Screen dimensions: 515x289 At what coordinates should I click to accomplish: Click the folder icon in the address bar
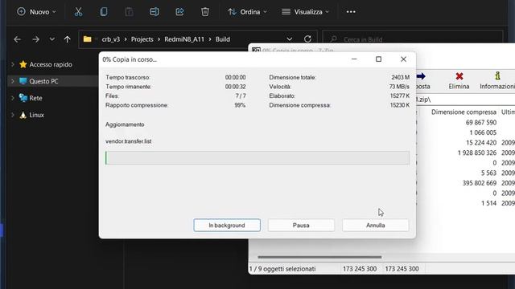(x=88, y=39)
